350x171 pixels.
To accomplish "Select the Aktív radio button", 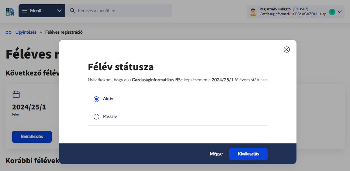I will click(96, 99).
